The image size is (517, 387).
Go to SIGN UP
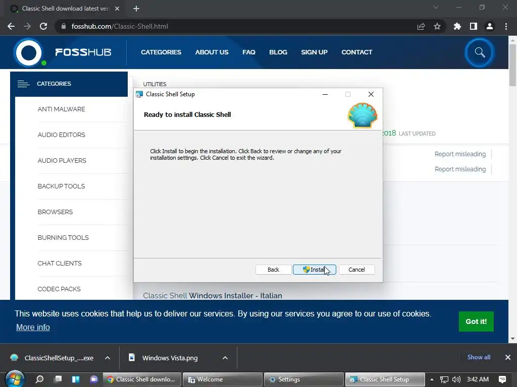click(314, 52)
